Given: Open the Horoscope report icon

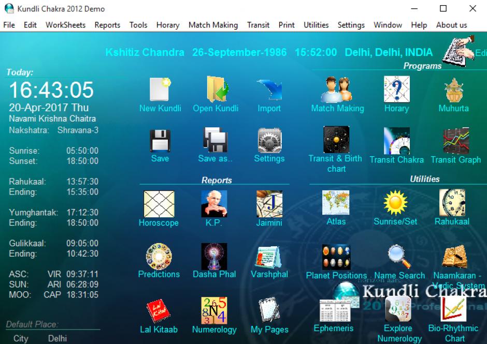Looking at the screenshot, I should tap(159, 204).
